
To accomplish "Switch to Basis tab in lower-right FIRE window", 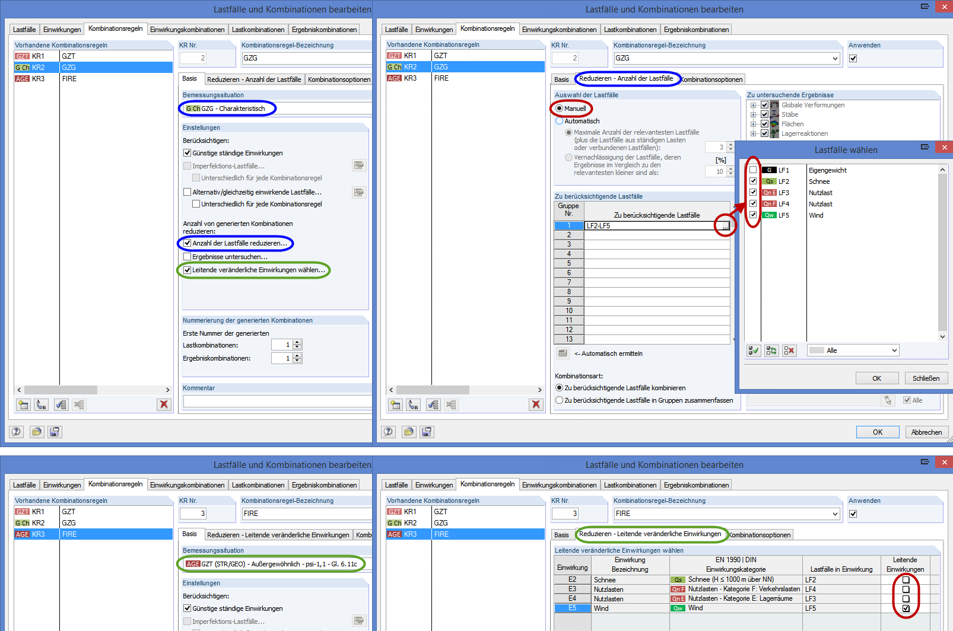I will pos(561,535).
